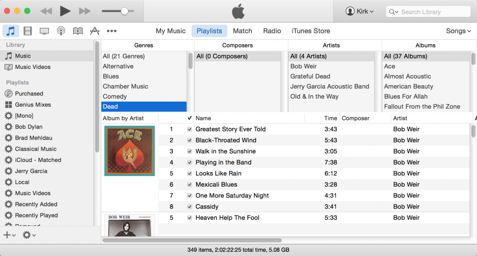Skip to previous track
The height and width of the screenshot is (256, 477).
tap(46, 11)
